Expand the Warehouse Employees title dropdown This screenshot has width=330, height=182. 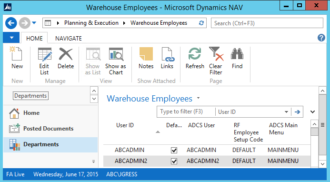[x=198, y=98]
